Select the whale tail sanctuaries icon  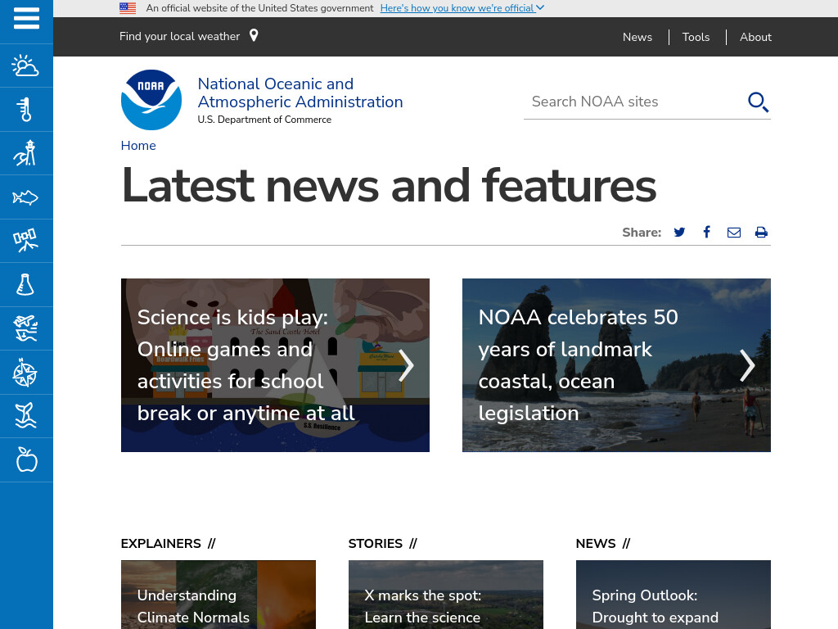(x=25, y=415)
